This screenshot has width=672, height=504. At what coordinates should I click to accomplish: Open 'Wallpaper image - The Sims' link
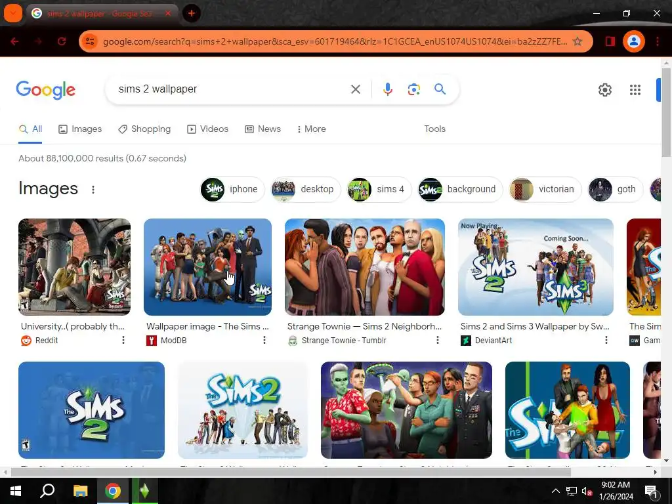pyautogui.click(x=207, y=327)
